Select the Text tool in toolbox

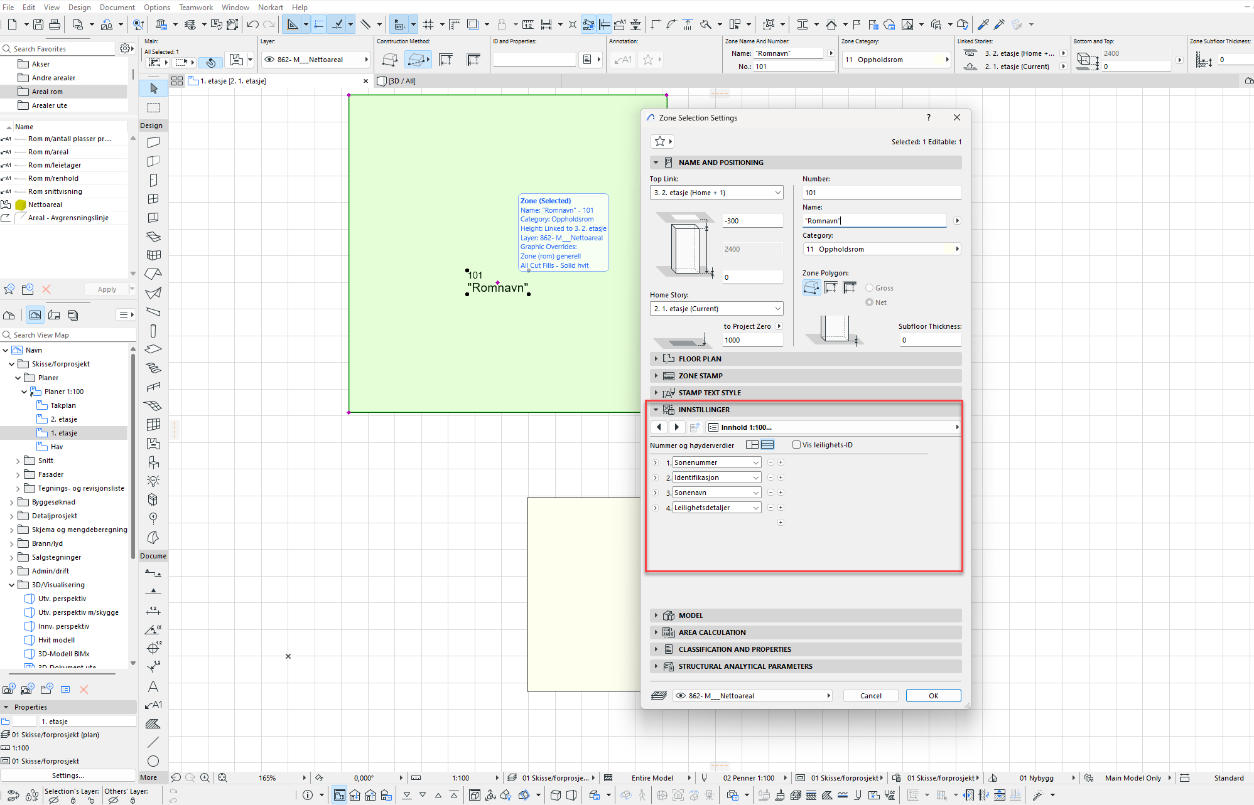pos(153,686)
